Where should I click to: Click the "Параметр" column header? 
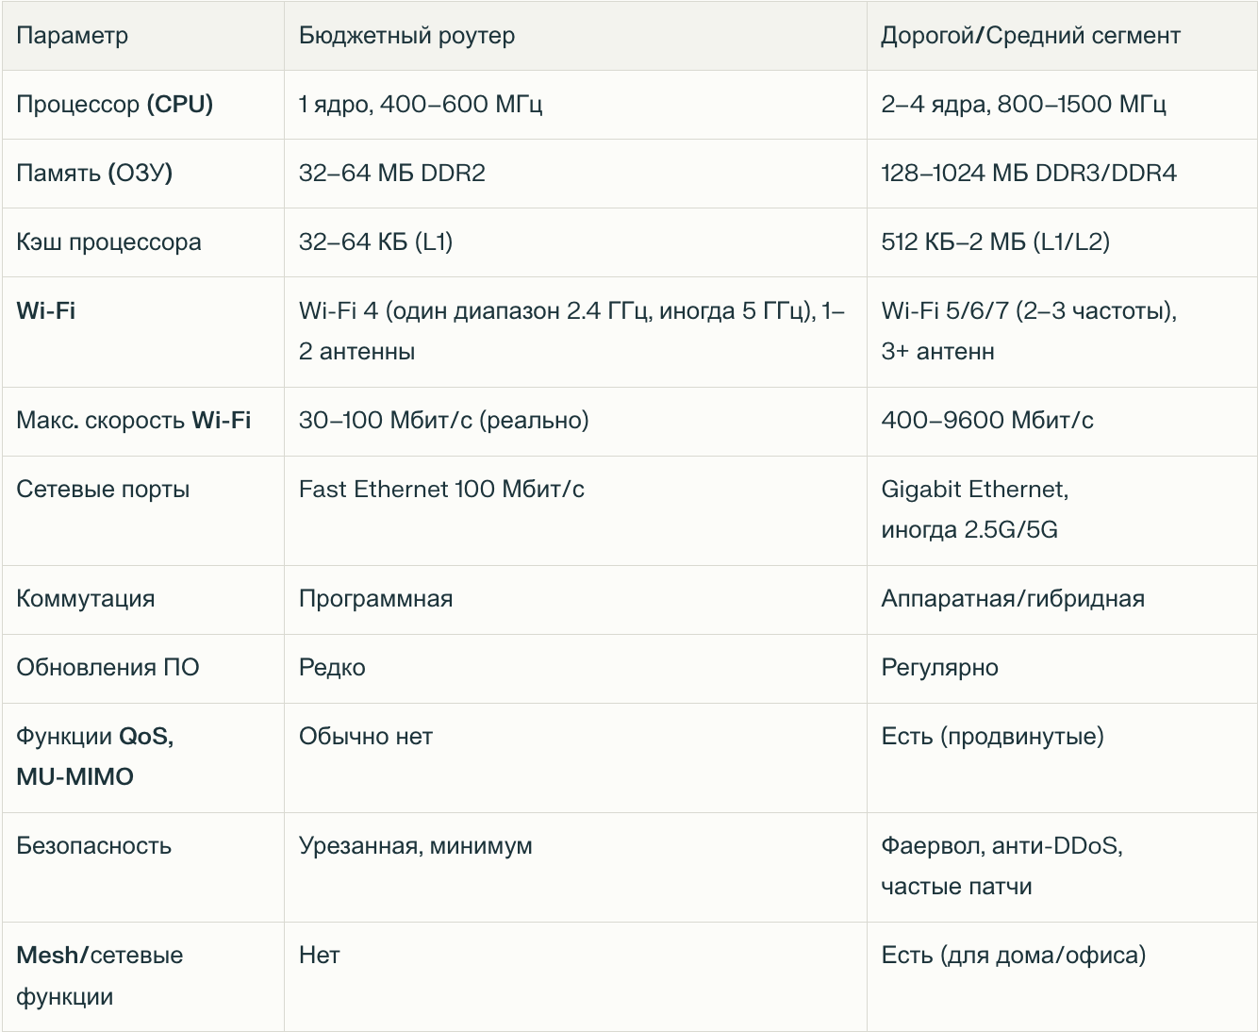tap(72, 36)
